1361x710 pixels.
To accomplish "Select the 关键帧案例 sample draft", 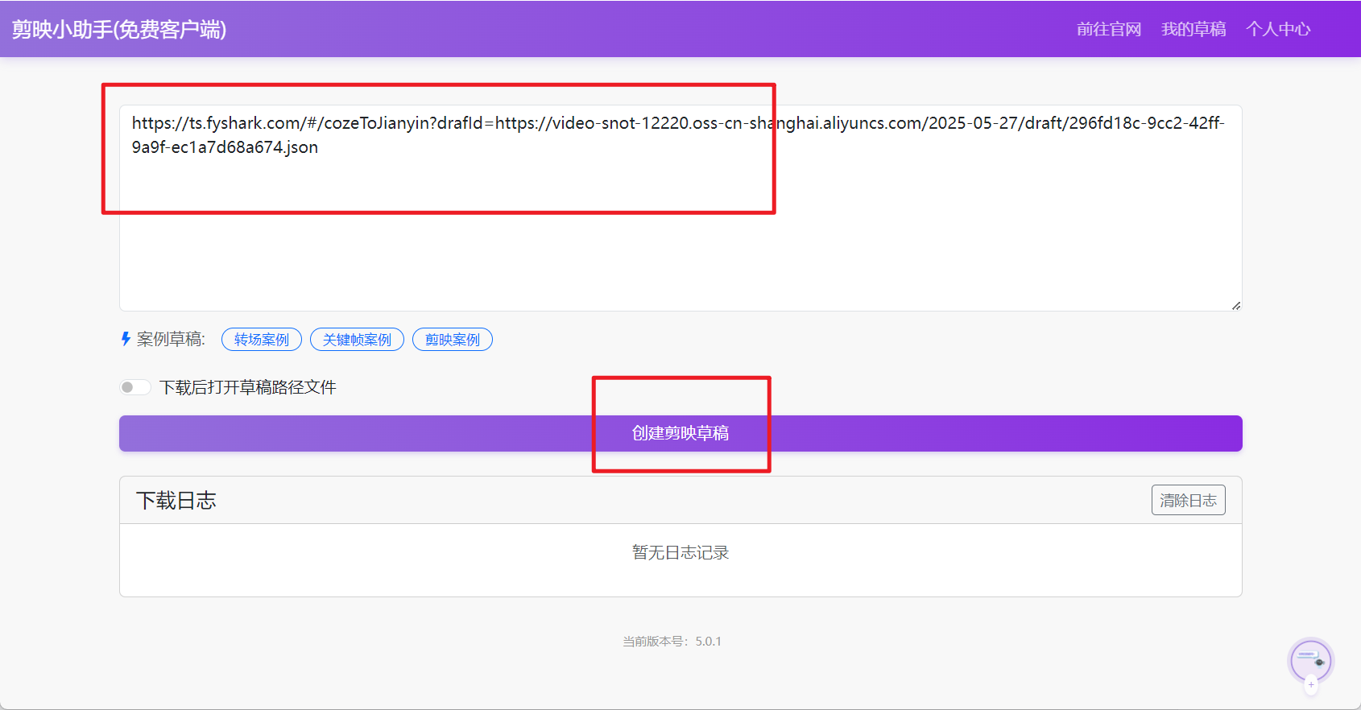I will coord(357,340).
